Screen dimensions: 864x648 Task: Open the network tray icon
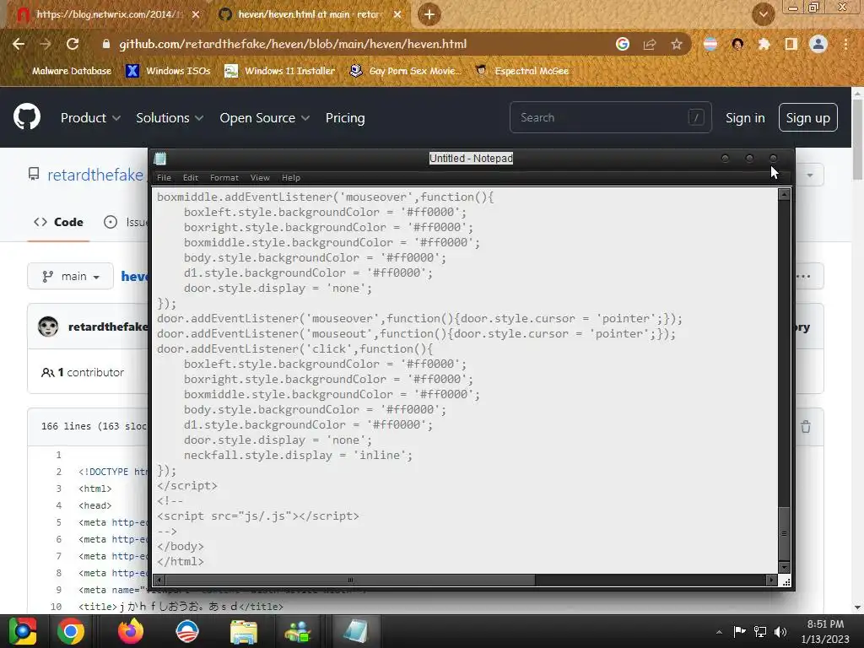[x=760, y=631]
